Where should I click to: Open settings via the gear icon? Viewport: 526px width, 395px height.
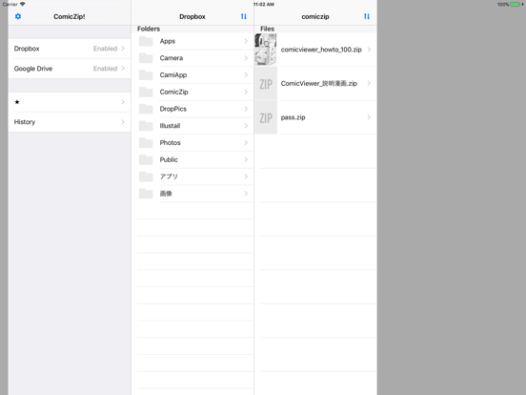[x=18, y=16]
